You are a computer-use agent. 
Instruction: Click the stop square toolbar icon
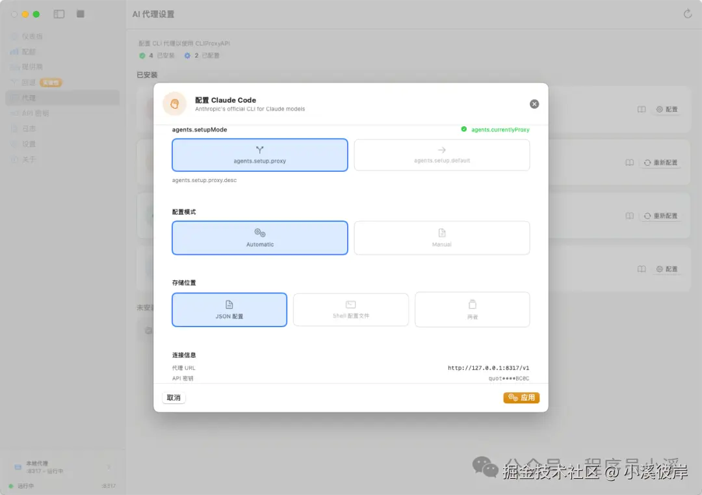[x=81, y=14]
